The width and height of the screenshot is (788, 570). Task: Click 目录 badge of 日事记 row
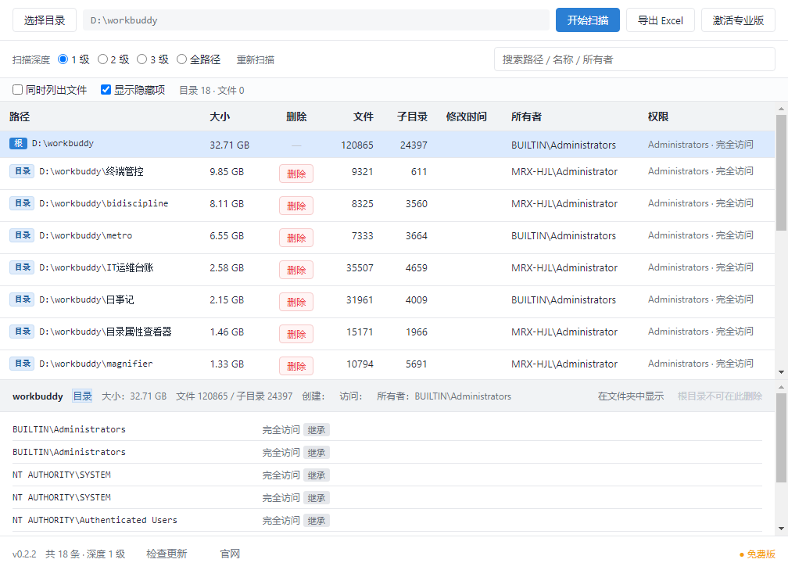[x=22, y=299]
